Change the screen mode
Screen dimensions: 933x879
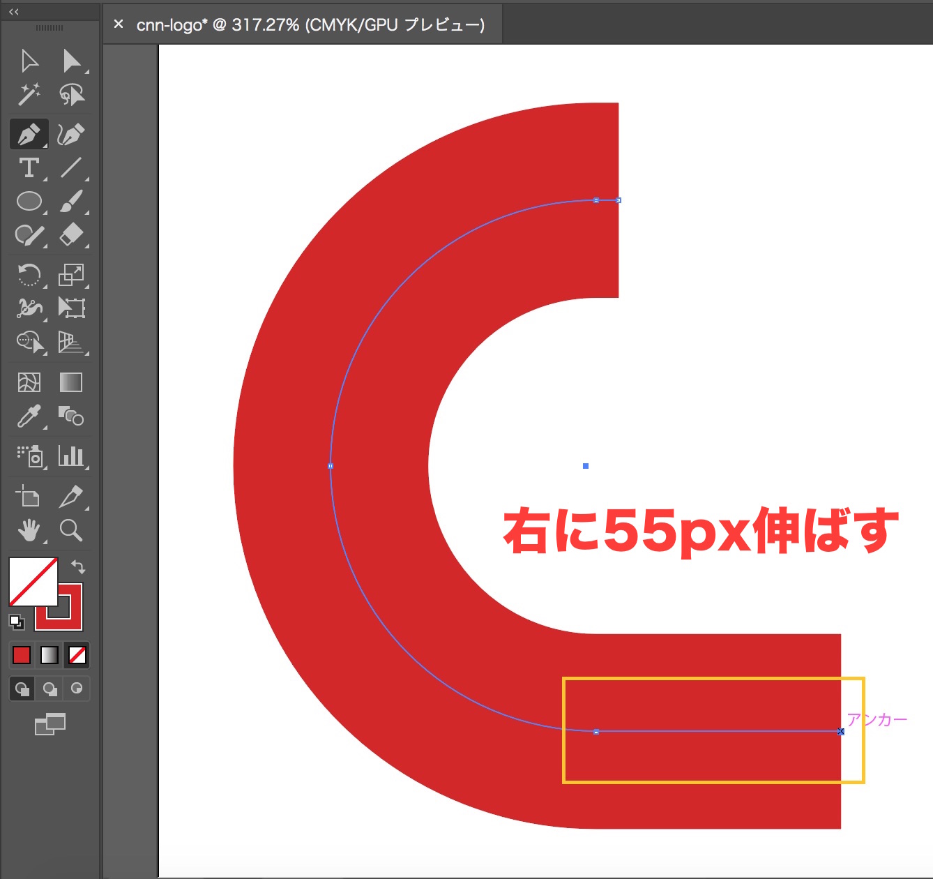(x=50, y=724)
